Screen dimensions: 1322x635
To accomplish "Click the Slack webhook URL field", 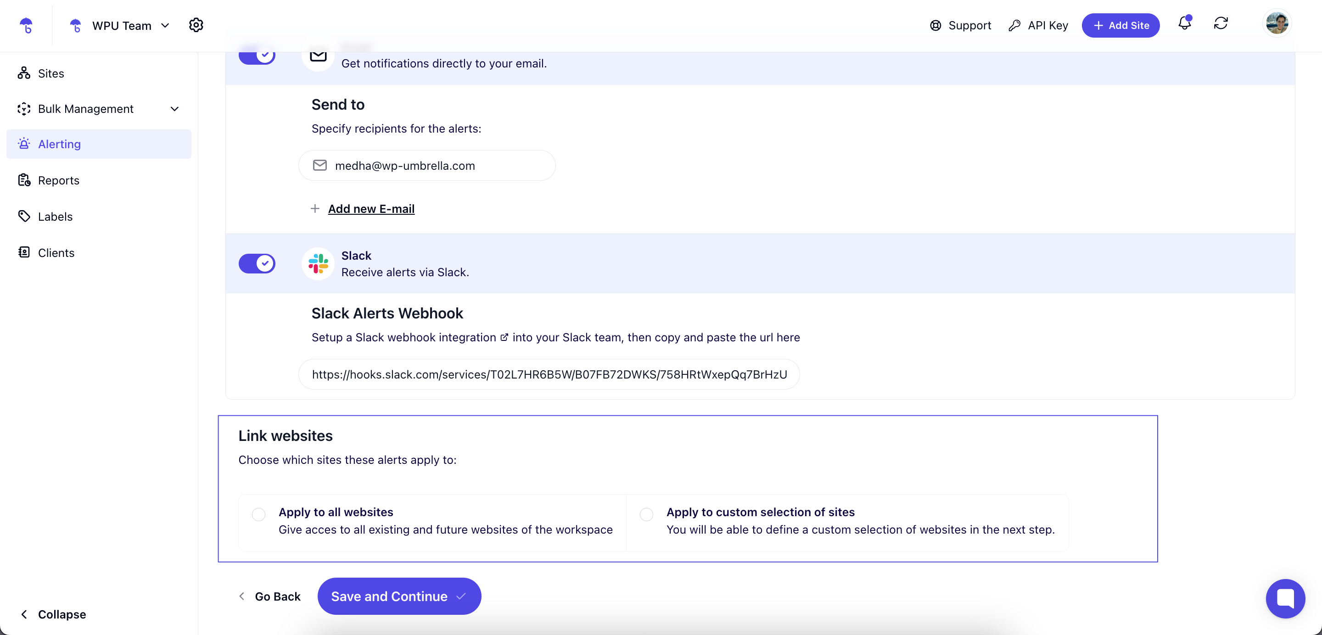I will pos(549,374).
